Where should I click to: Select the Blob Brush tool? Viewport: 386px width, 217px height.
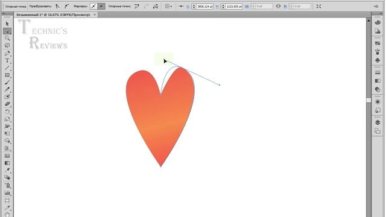[7, 96]
